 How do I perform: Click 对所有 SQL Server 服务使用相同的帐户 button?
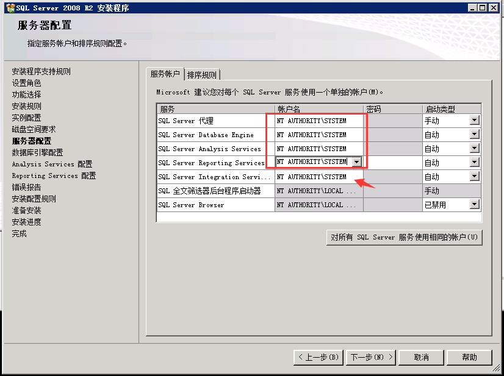[405, 237]
